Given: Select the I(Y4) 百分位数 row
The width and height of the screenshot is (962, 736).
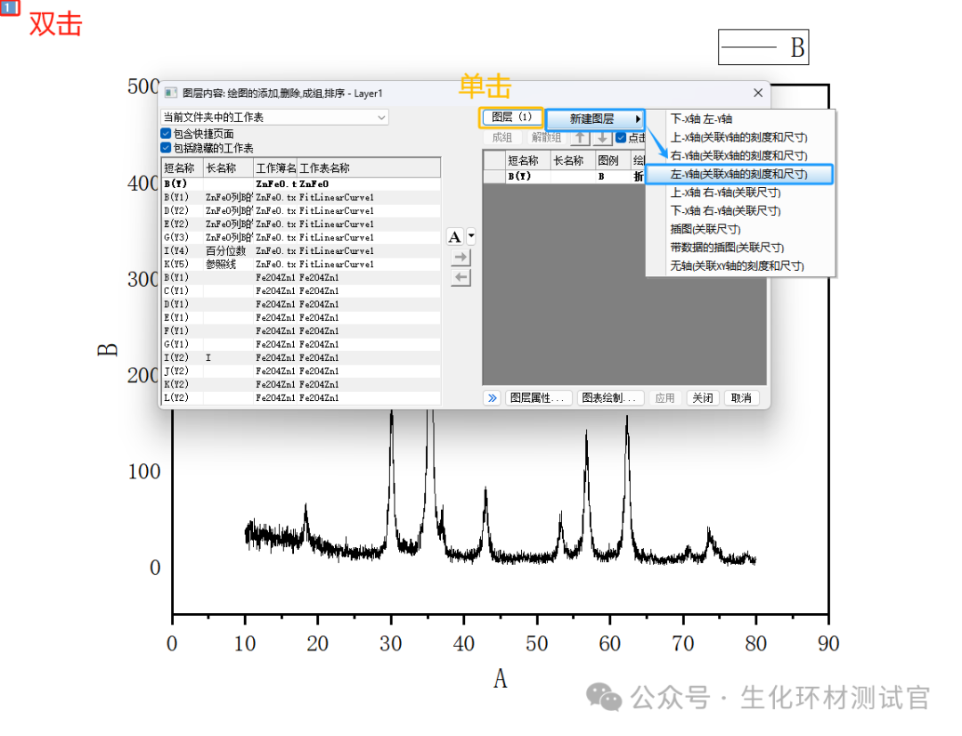Looking at the screenshot, I should coord(301,250).
